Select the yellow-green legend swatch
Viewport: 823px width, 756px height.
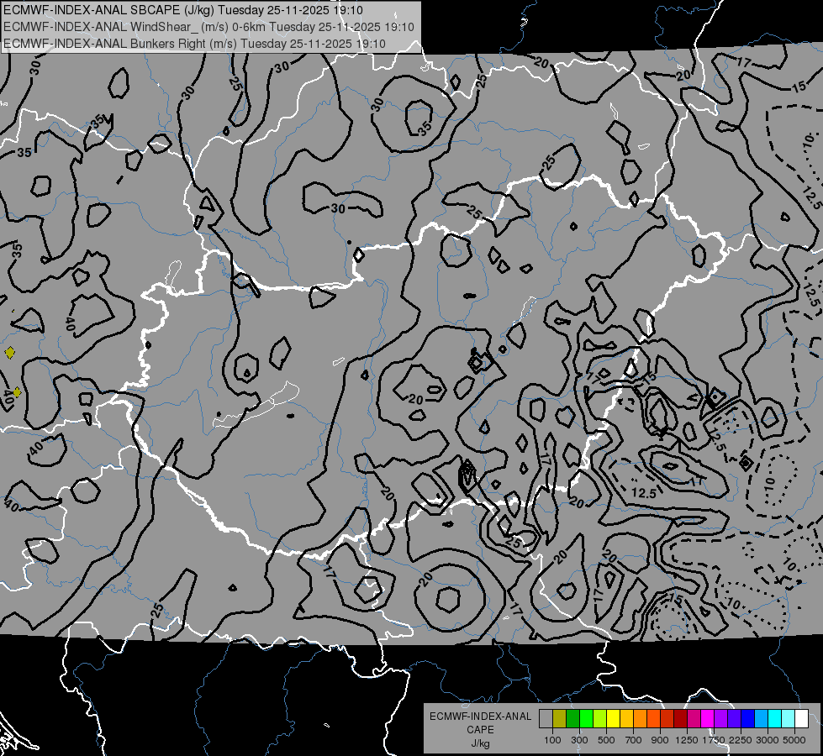point(600,719)
